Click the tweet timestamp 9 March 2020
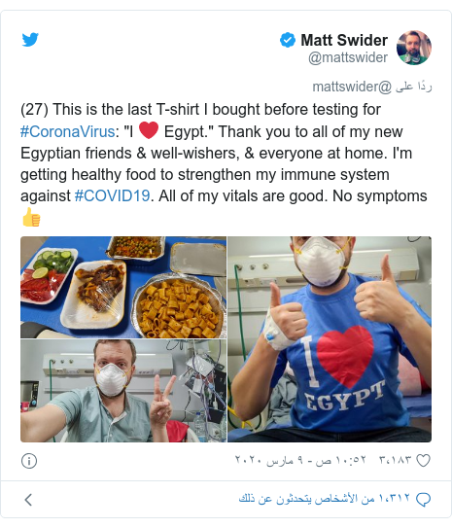This screenshot has width=452, height=528. (x=300, y=460)
